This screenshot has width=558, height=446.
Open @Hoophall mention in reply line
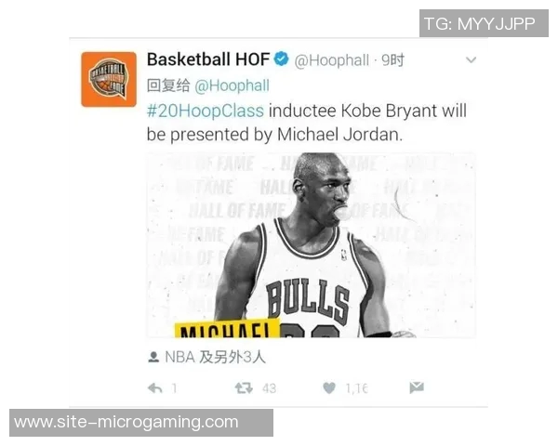(x=232, y=85)
